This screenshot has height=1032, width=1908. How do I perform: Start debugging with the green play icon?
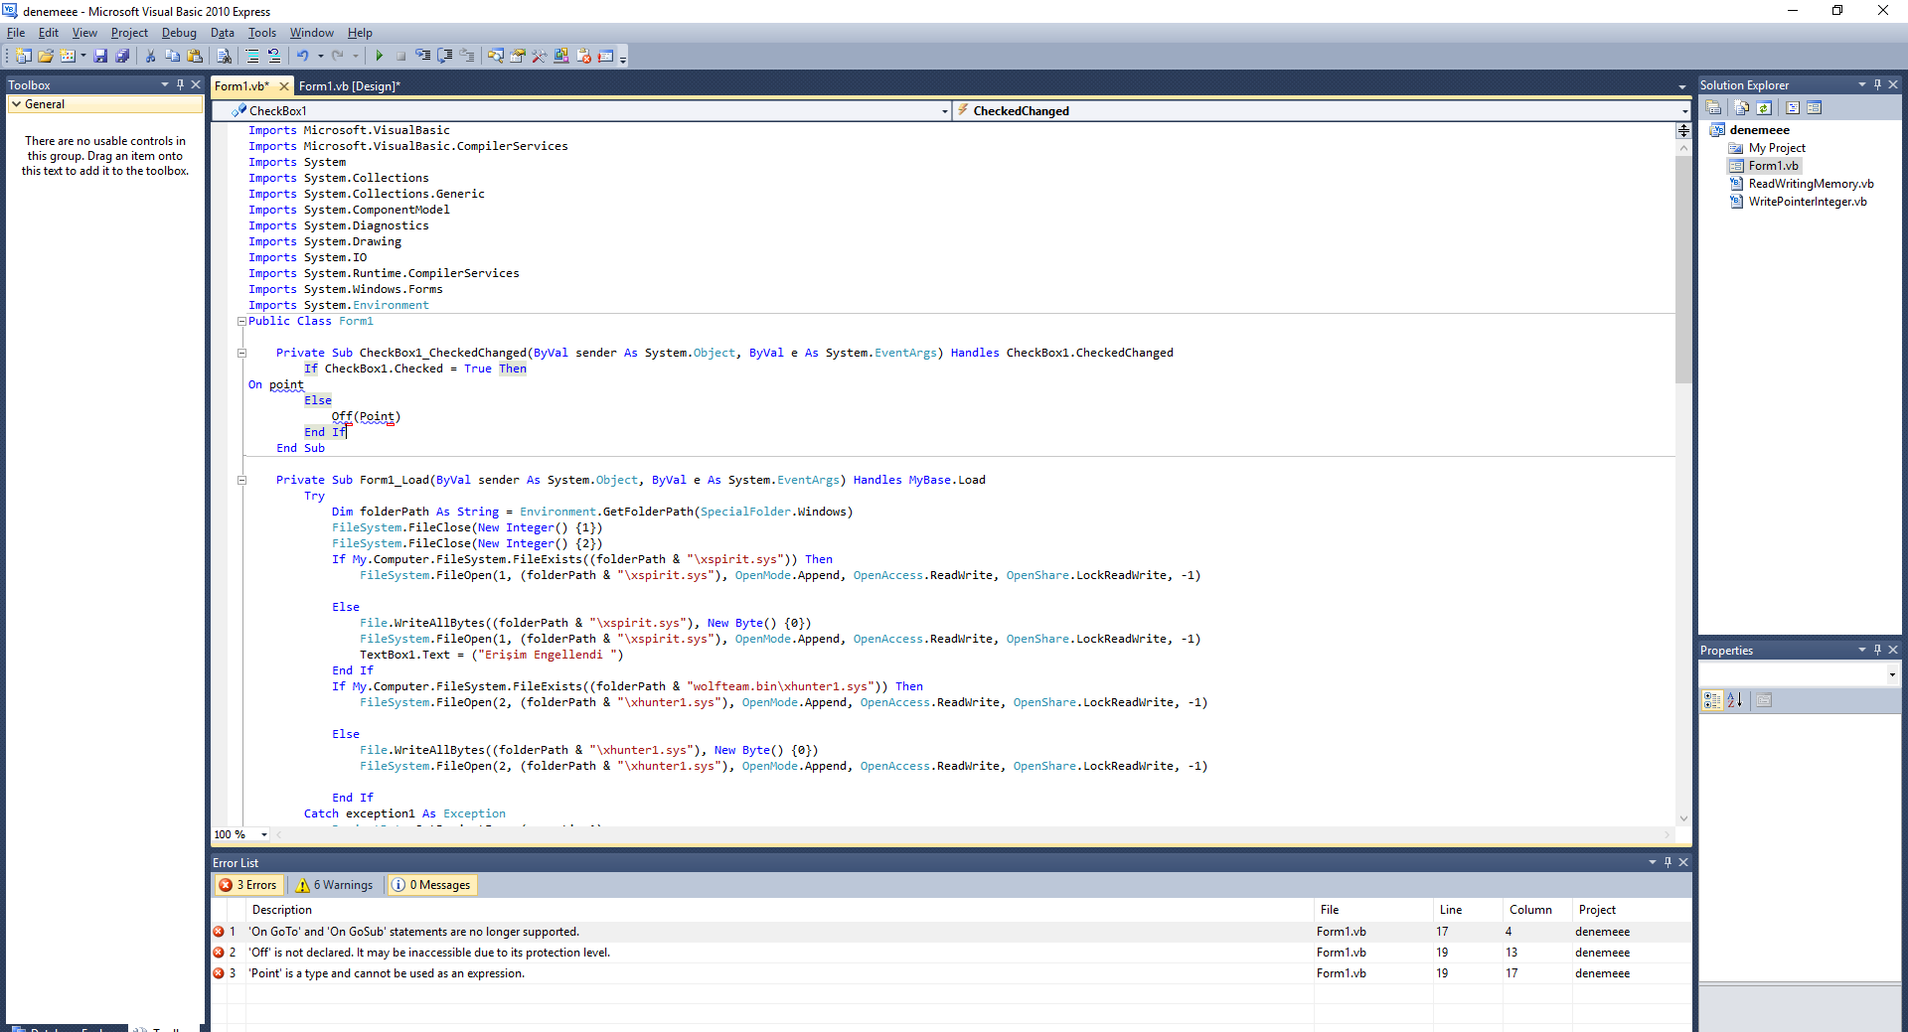pyautogui.click(x=379, y=57)
